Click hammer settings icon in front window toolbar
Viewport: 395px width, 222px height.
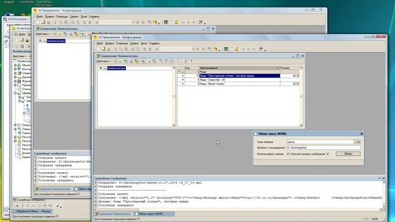[x=261, y=49]
